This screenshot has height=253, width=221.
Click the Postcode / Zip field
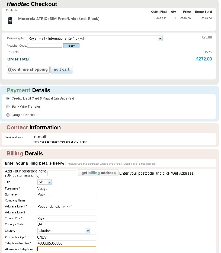[66, 237]
